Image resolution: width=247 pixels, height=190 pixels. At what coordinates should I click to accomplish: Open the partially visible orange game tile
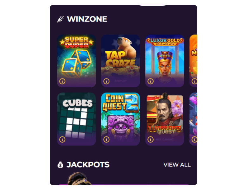pyautogui.click(x=193, y=61)
